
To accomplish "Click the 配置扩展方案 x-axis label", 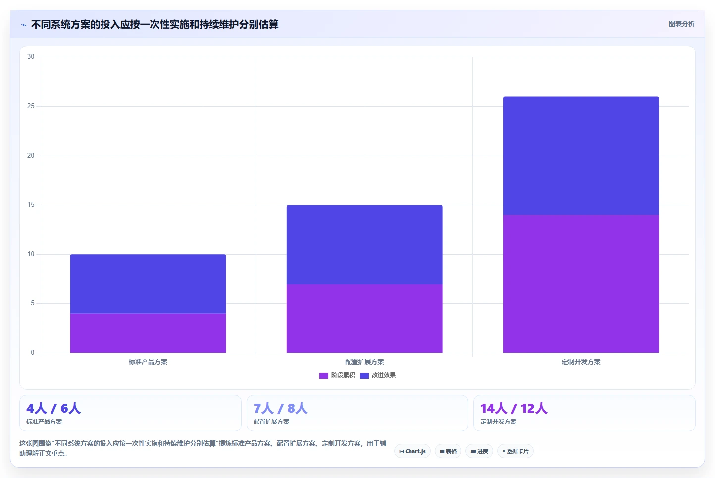I will click(x=364, y=362).
